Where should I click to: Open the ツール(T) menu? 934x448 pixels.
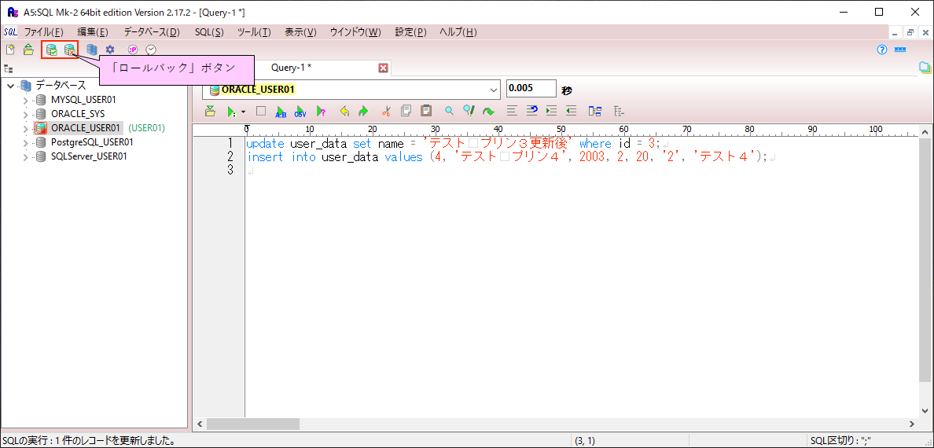click(x=253, y=32)
